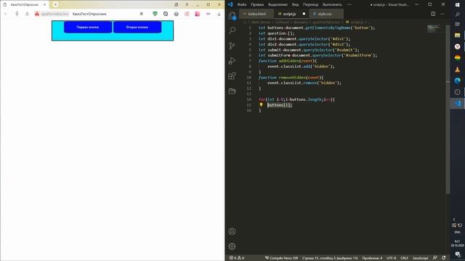
Task: Click the browser address bar URL
Action: click(x=55, y=14)
